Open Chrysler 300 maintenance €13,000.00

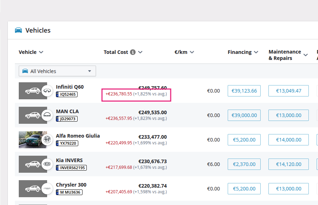[x=289, y=189]
